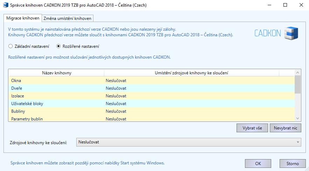Select the Bubliny library row
This screenshot has height=171, width=309.
point(152,111)
